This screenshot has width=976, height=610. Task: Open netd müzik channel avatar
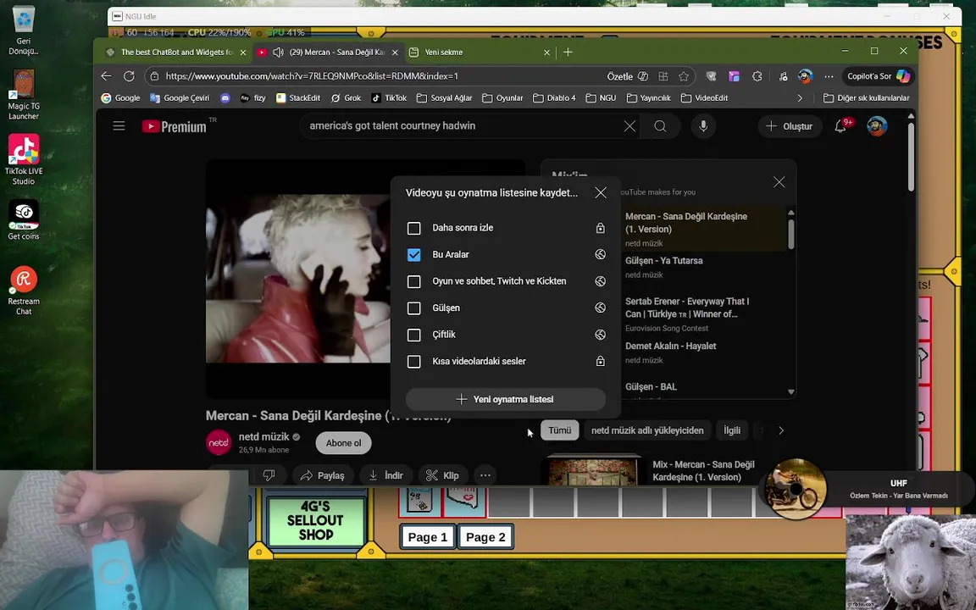pyautogui.click(x=219, y=442)
